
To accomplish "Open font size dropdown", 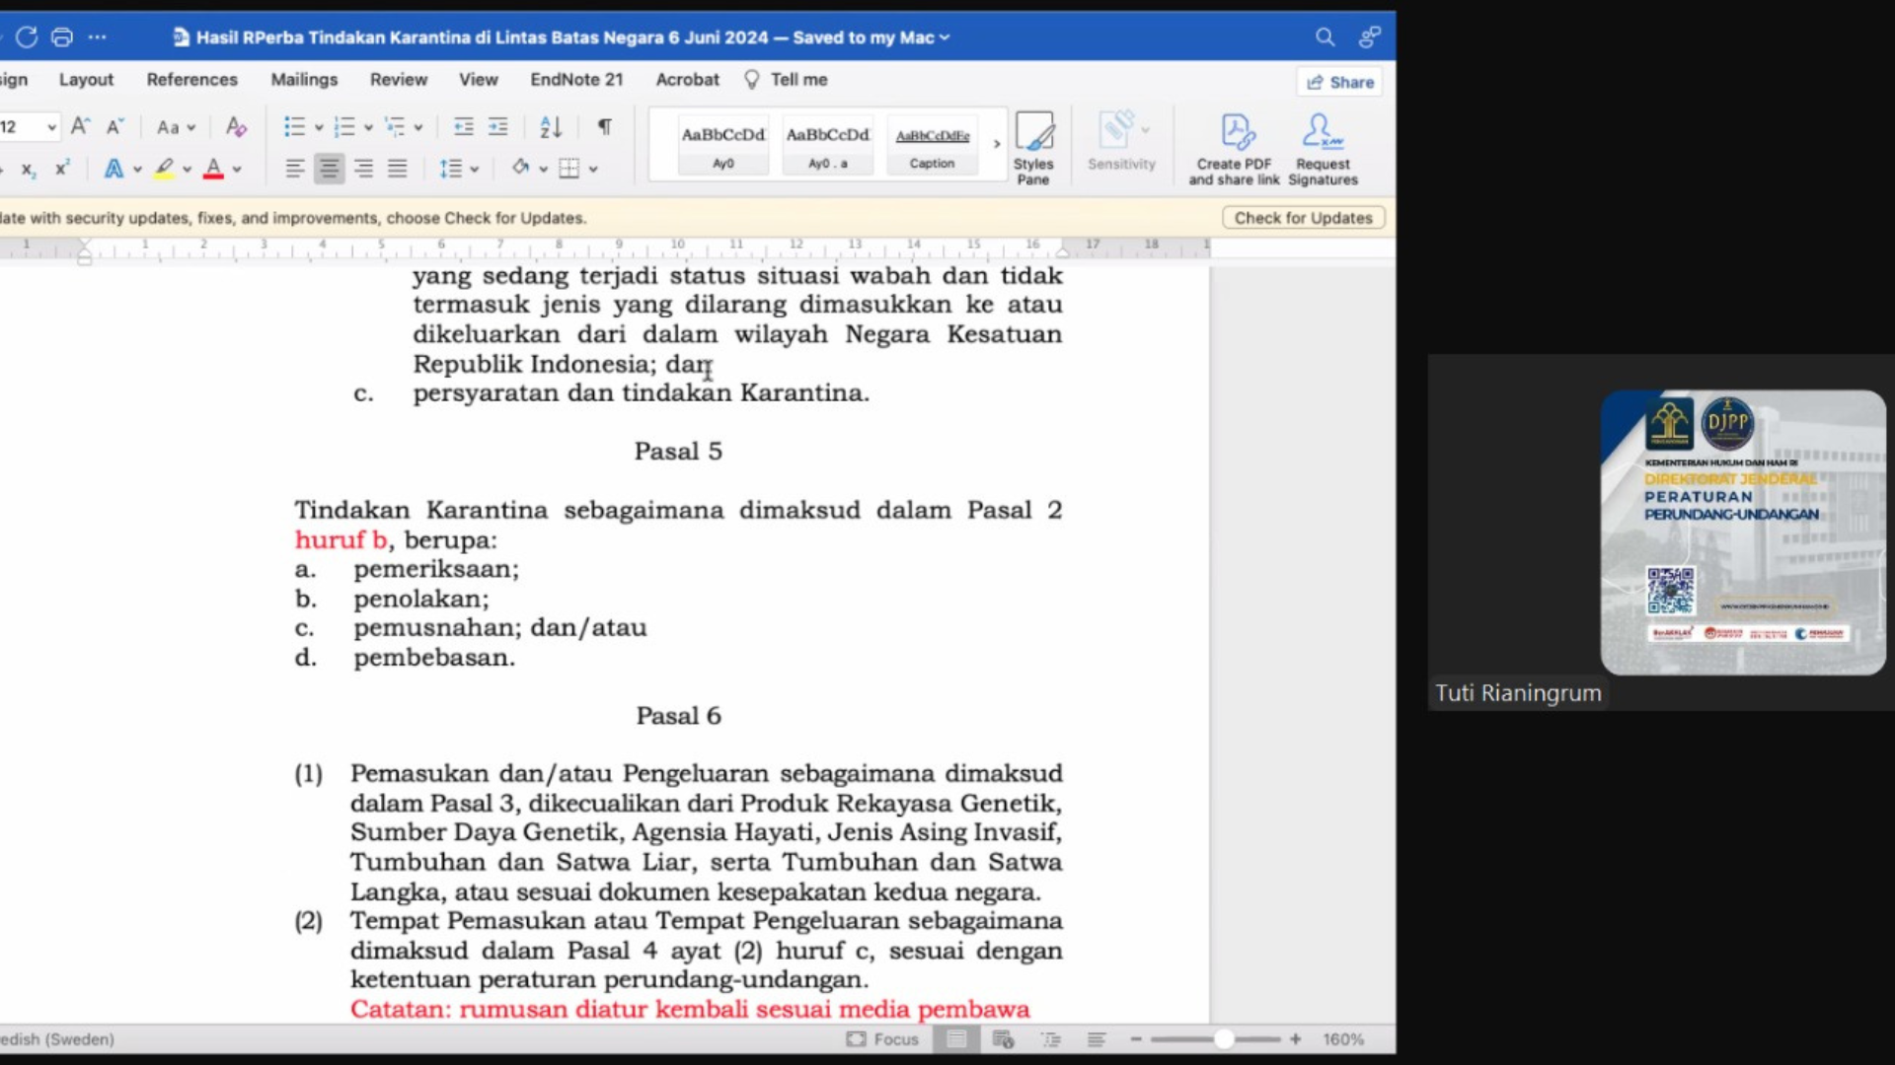I will [x=51, y=127].
